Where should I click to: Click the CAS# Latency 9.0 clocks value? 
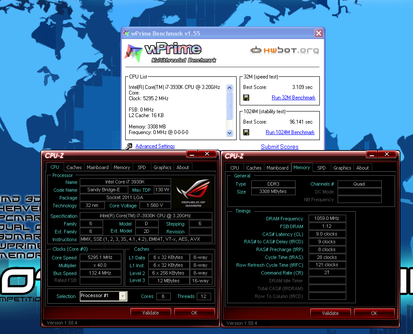tap(327, 234)
